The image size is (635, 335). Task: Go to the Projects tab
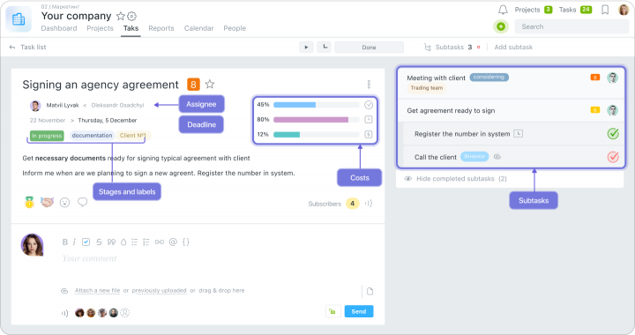[x=100, y=28]
